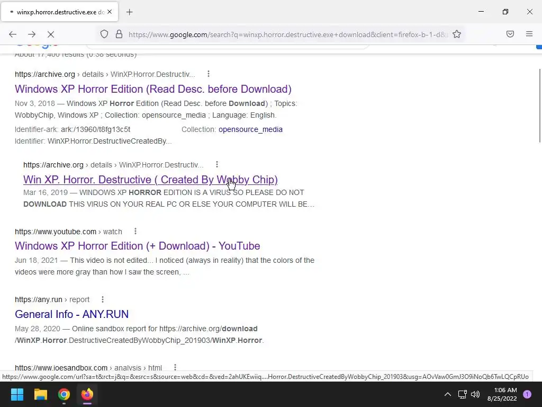Screen dimensions: 542x407
Task: Switch to Google Chrome in the taskbar
Action: (x=64, y=394)
